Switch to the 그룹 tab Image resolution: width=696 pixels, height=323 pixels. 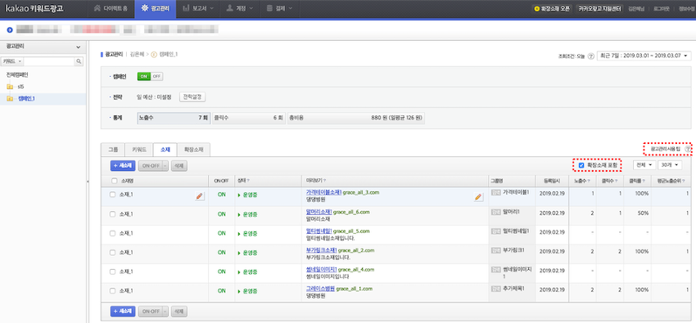(113, 150)
